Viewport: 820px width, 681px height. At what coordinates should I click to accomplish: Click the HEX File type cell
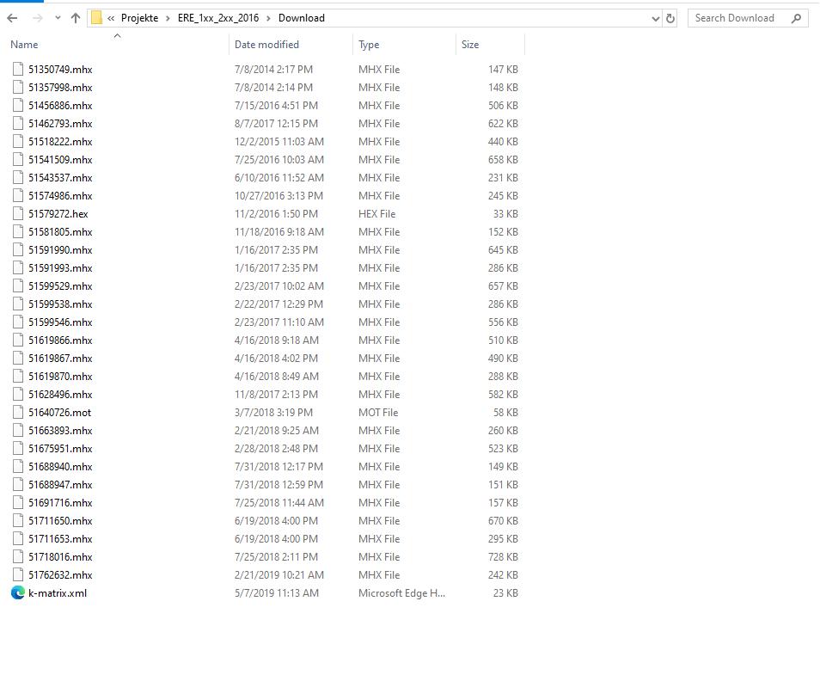coord(377,214)
